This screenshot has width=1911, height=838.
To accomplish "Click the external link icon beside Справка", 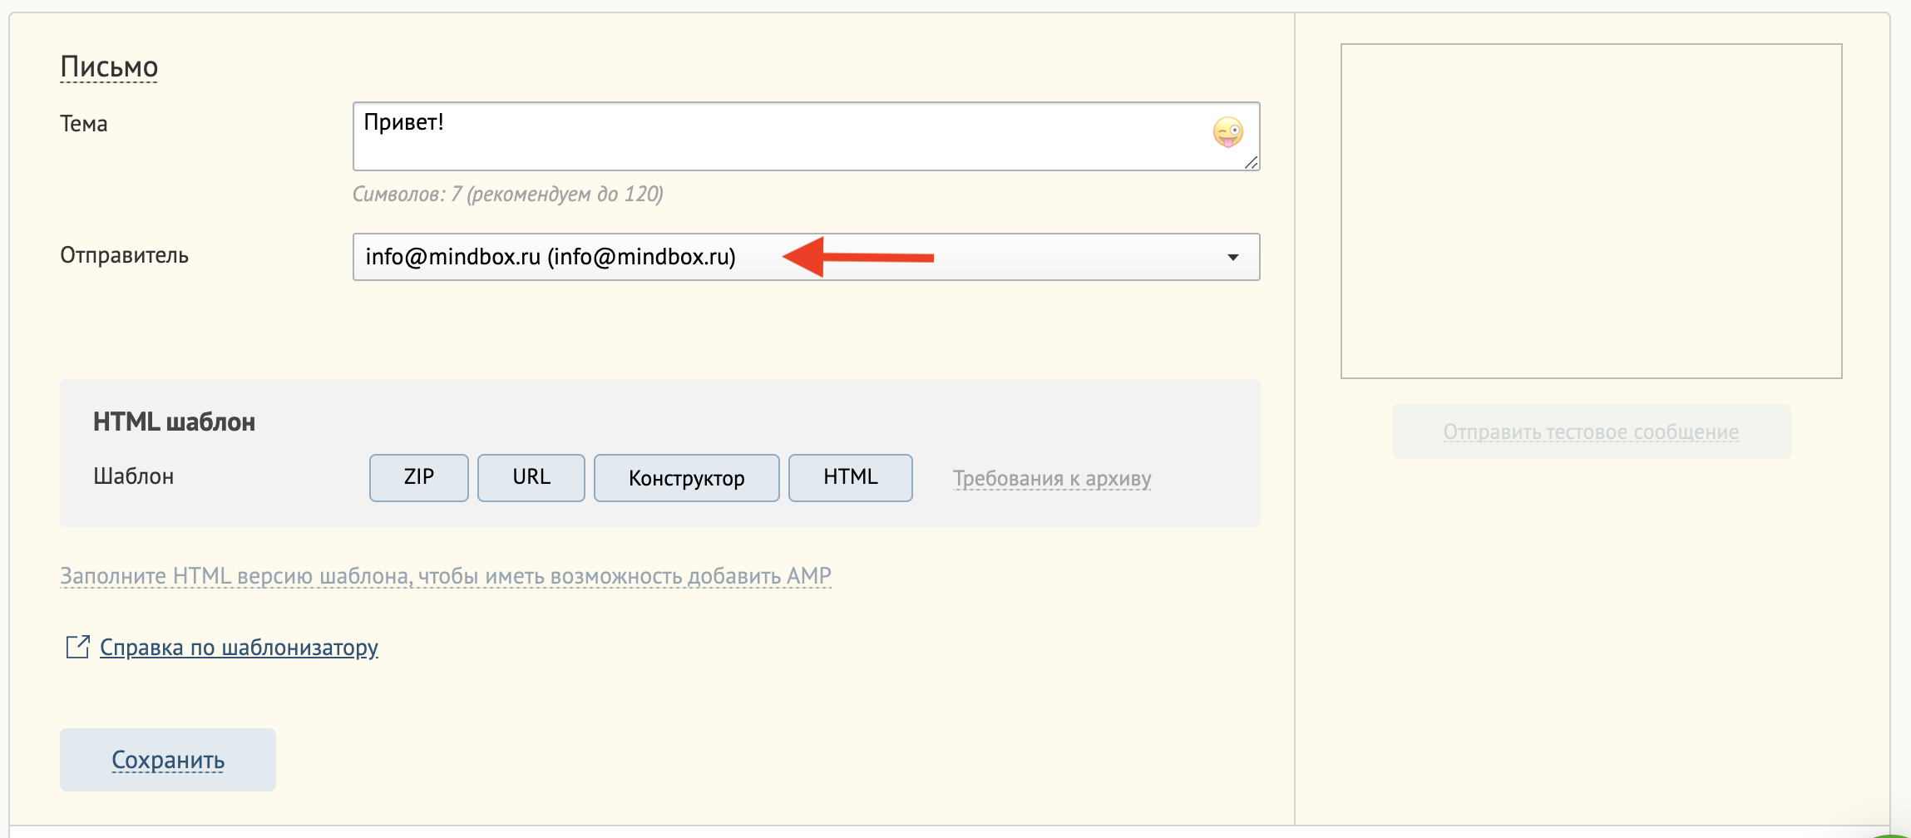I will (x=77, y=647).
